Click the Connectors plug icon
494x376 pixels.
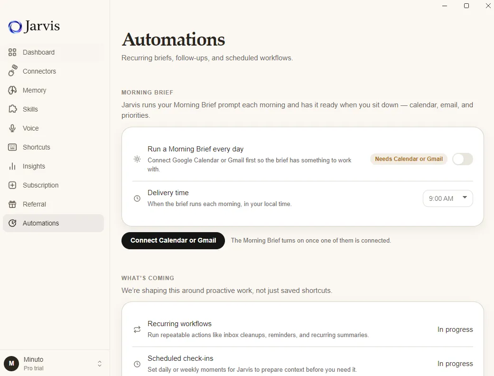(x=13, y=71)
